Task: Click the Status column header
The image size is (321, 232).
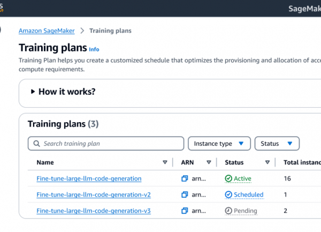Action: coord(234,162)
